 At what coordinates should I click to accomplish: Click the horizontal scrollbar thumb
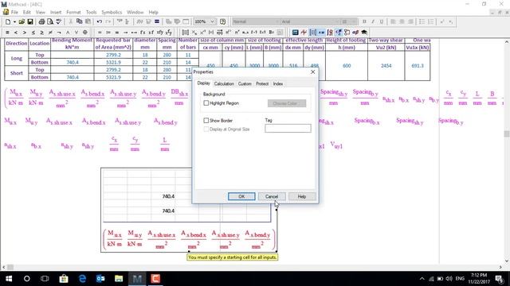pos(10,267)
